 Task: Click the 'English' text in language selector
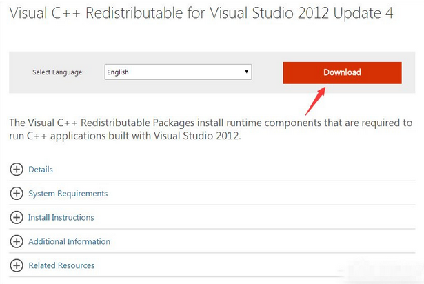coord(118,72)
